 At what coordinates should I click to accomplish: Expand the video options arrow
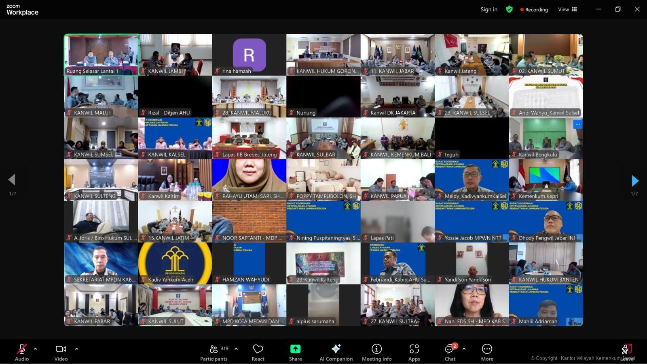pos(77,349)
